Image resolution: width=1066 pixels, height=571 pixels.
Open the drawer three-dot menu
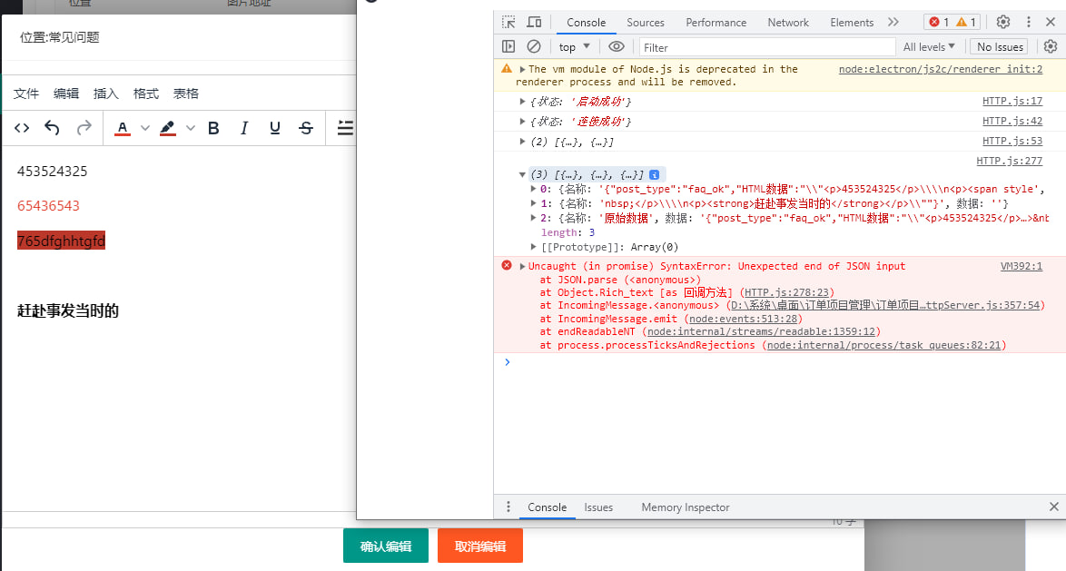click(x=508, y=507)
